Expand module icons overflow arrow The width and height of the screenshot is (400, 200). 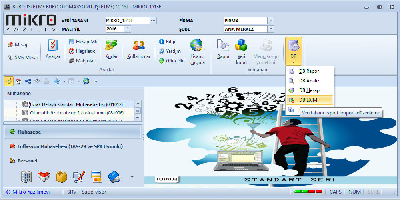pyautogui.click(x=132, y=177)
